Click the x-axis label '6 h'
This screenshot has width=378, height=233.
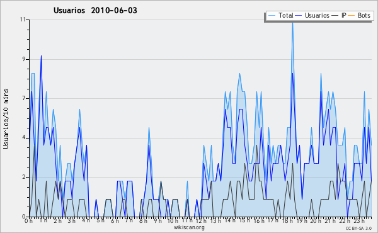tap(115, 220)
